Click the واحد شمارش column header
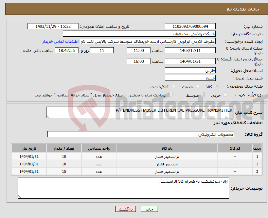The height and width of the screenshot is (218, 268). point(99,148)
